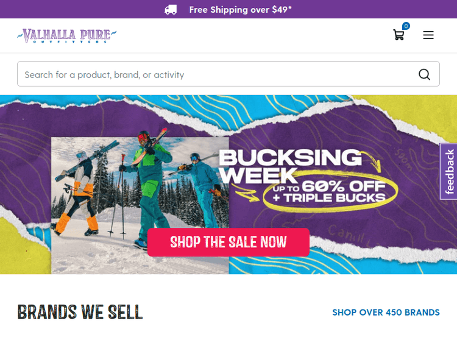Click the cart item count badge
Viewport: 457px width, 343px height.
pos(406,26)
